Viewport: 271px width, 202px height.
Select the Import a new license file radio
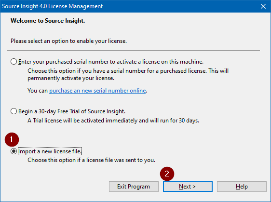pos(14,151)
